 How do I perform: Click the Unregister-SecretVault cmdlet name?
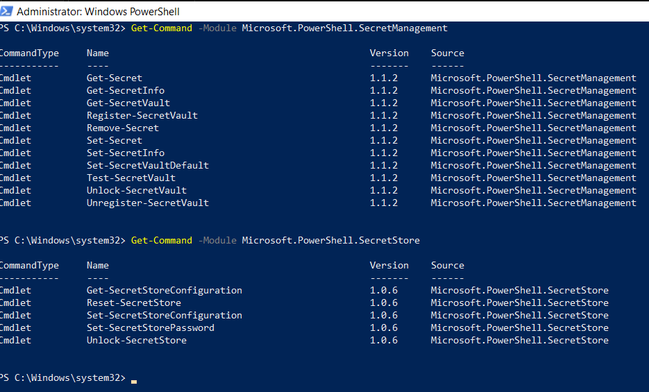(148, 203)
